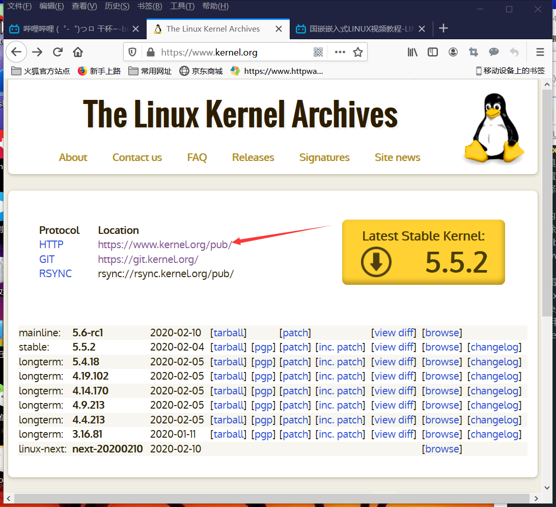Open 新手上路 bookmark
Image resolution: width=556 pixels, height=507 pixels.
99,71
